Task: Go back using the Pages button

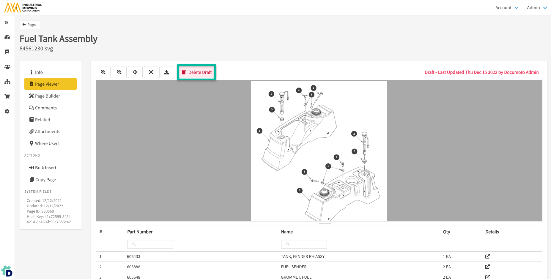Action: tap(30, 25)
